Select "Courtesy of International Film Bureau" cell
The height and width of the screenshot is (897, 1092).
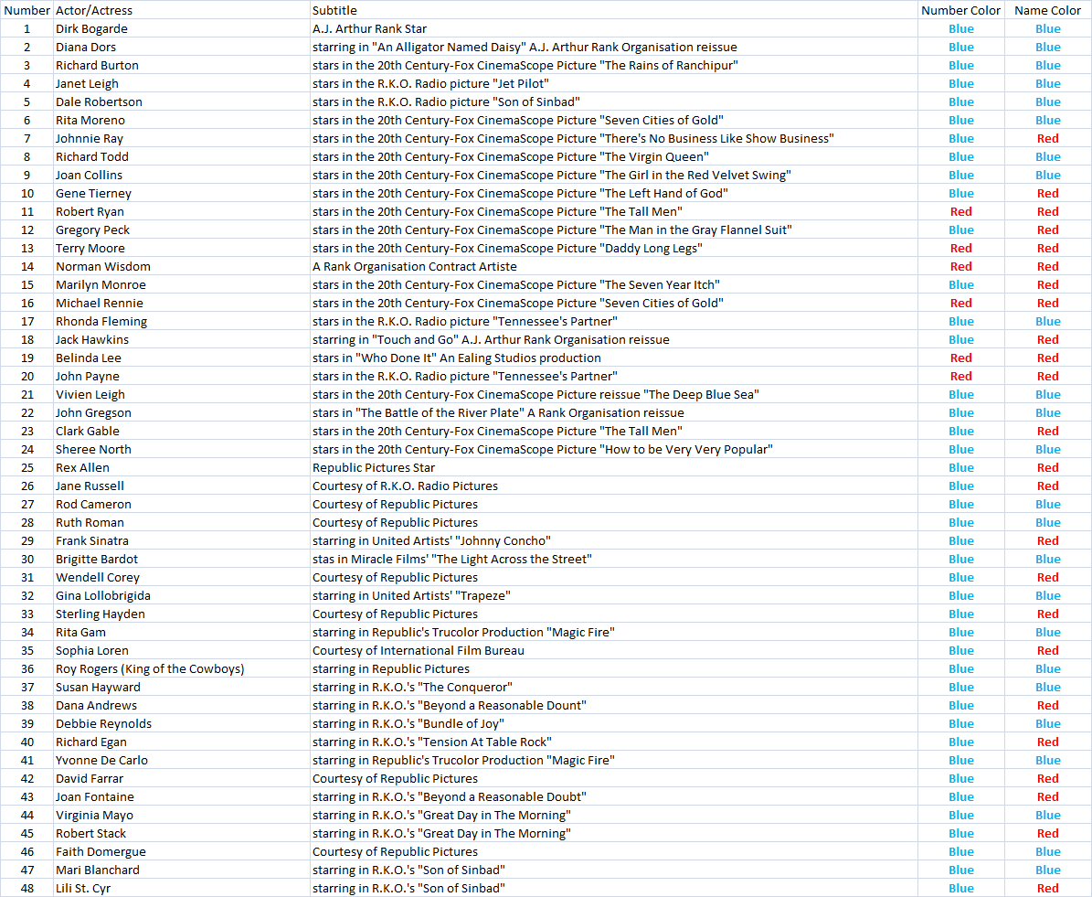click(613, 650)
